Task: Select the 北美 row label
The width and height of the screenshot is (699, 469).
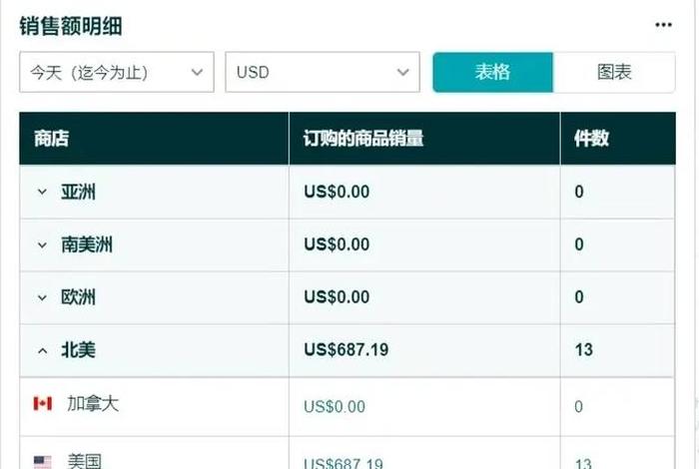Action: [79, 350]
